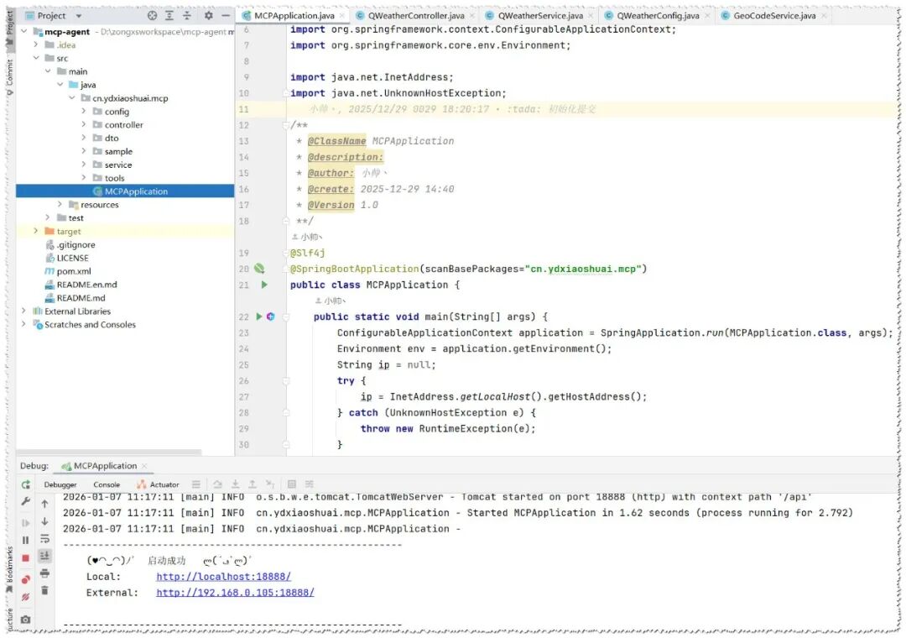Open the Actuator tab
This screenshot has width=906, height=638.
(158, 484)
